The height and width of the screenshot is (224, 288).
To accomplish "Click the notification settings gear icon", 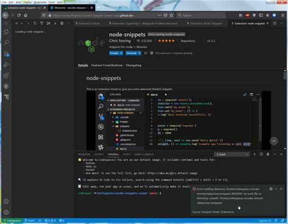I will tap(271, 189).
